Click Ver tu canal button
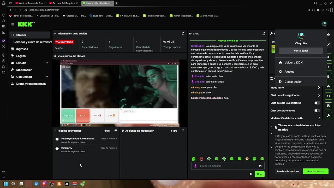 301,51
